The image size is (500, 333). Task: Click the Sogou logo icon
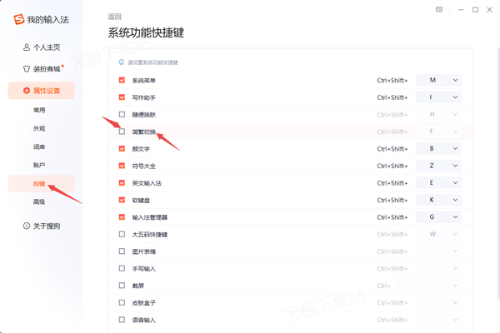tap(19, 19)
